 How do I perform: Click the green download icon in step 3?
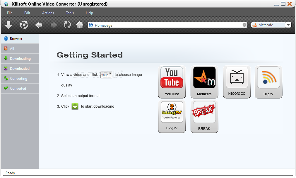(x=75, y=106)
